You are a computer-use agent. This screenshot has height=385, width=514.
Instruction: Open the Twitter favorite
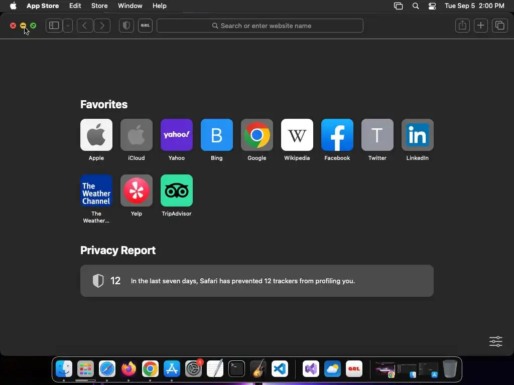point(377,135)
